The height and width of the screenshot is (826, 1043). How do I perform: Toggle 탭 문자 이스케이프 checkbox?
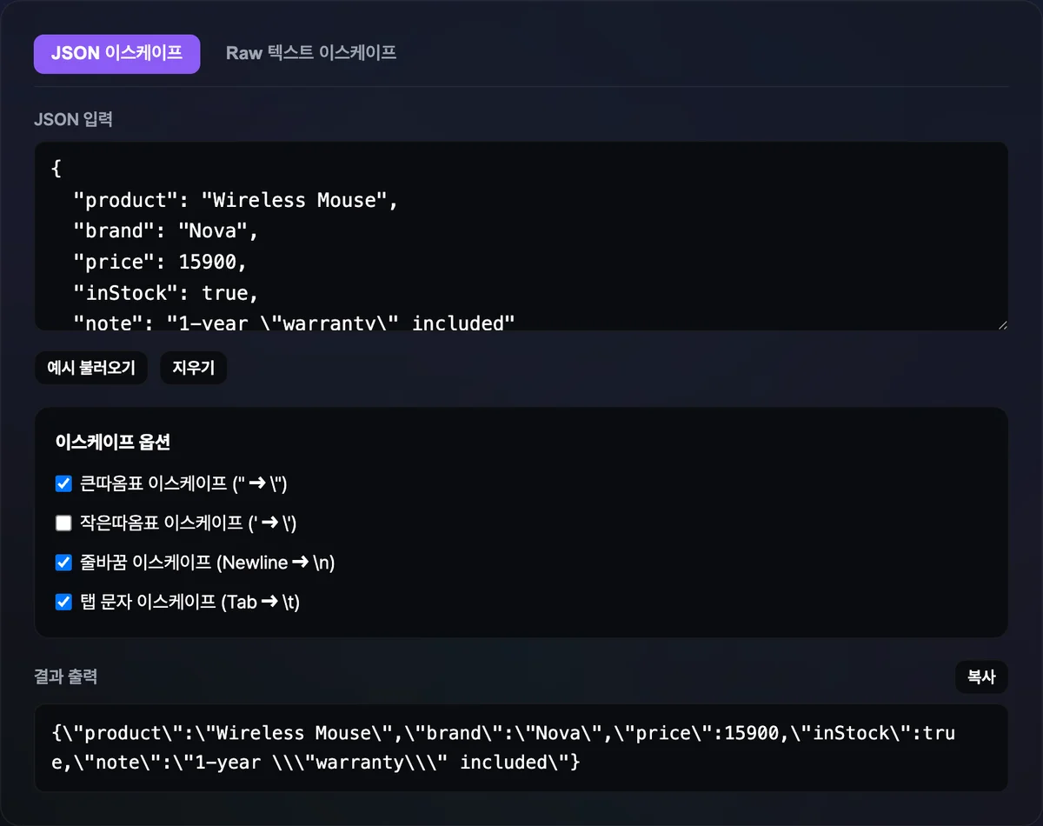click(x=63, y=602)
